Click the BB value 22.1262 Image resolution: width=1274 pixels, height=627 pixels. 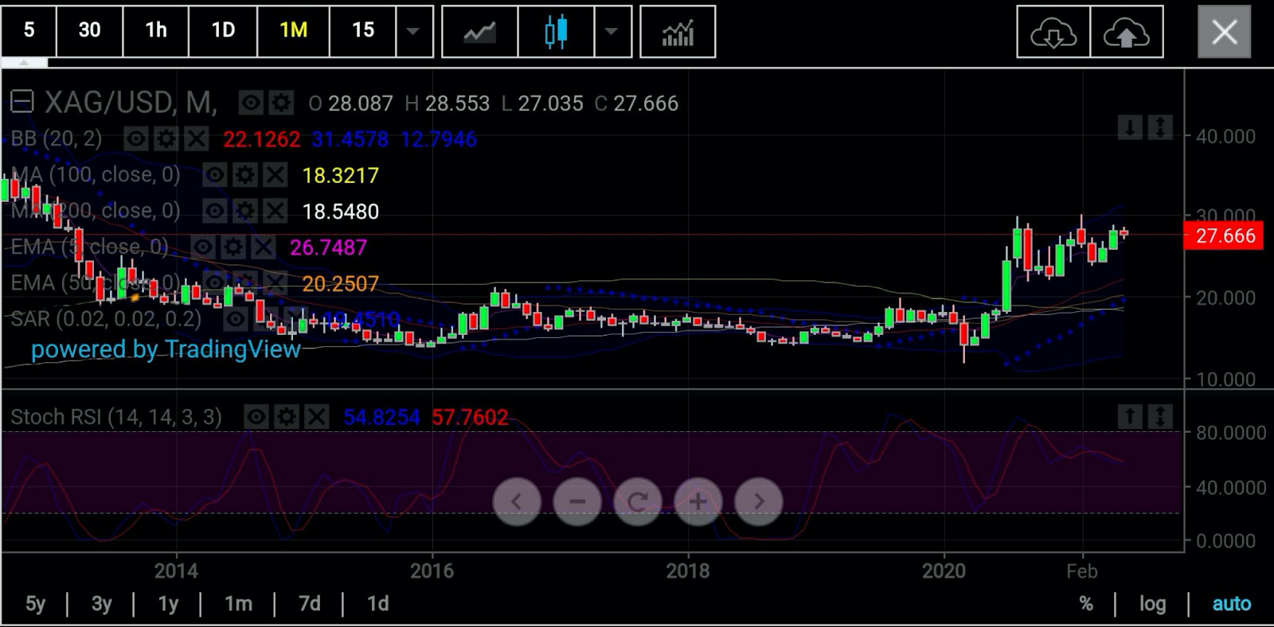[261, 139]
